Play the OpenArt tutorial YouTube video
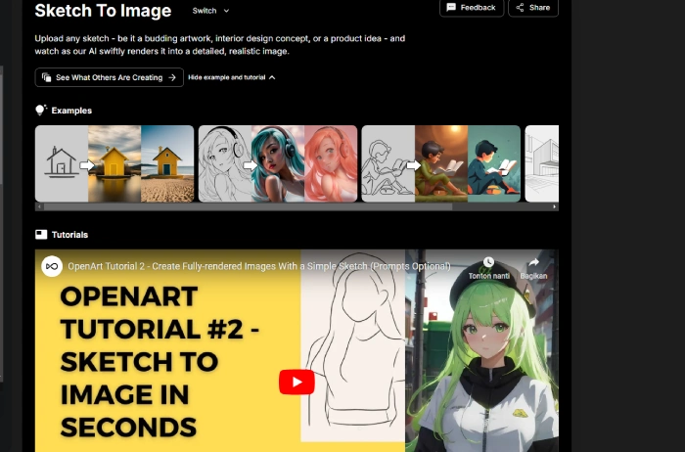The height and width of the screenshot is (452, 685). pyautogui.click(x=297, y=383)
